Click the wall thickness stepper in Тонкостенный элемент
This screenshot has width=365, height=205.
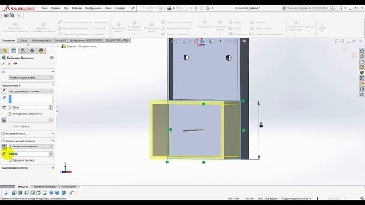pos(51,154)
